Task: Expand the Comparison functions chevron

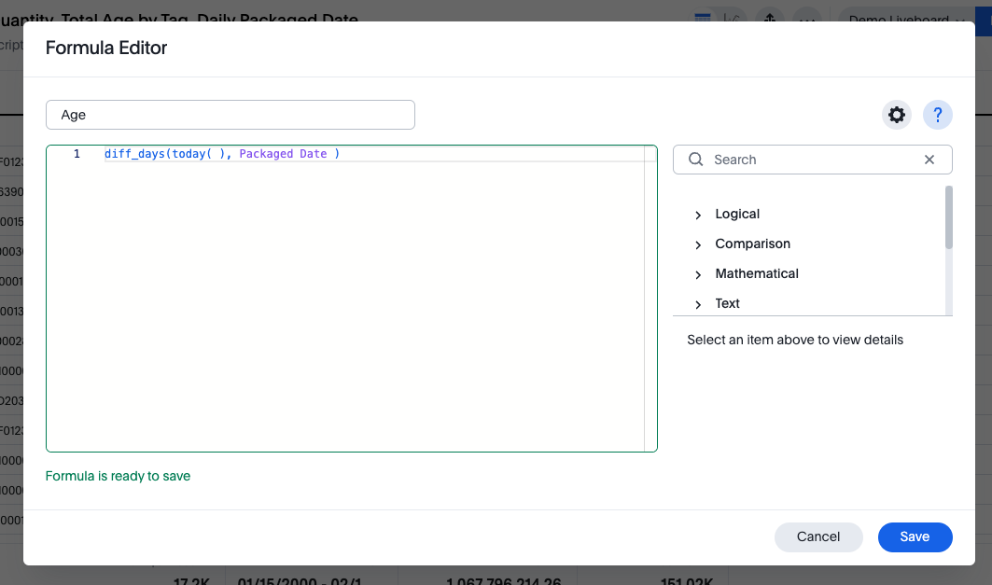Action: click(x=698, y=244)
